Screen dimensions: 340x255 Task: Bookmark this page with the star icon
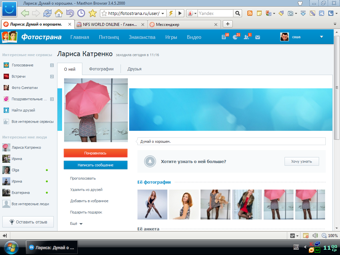click(93, 13)
